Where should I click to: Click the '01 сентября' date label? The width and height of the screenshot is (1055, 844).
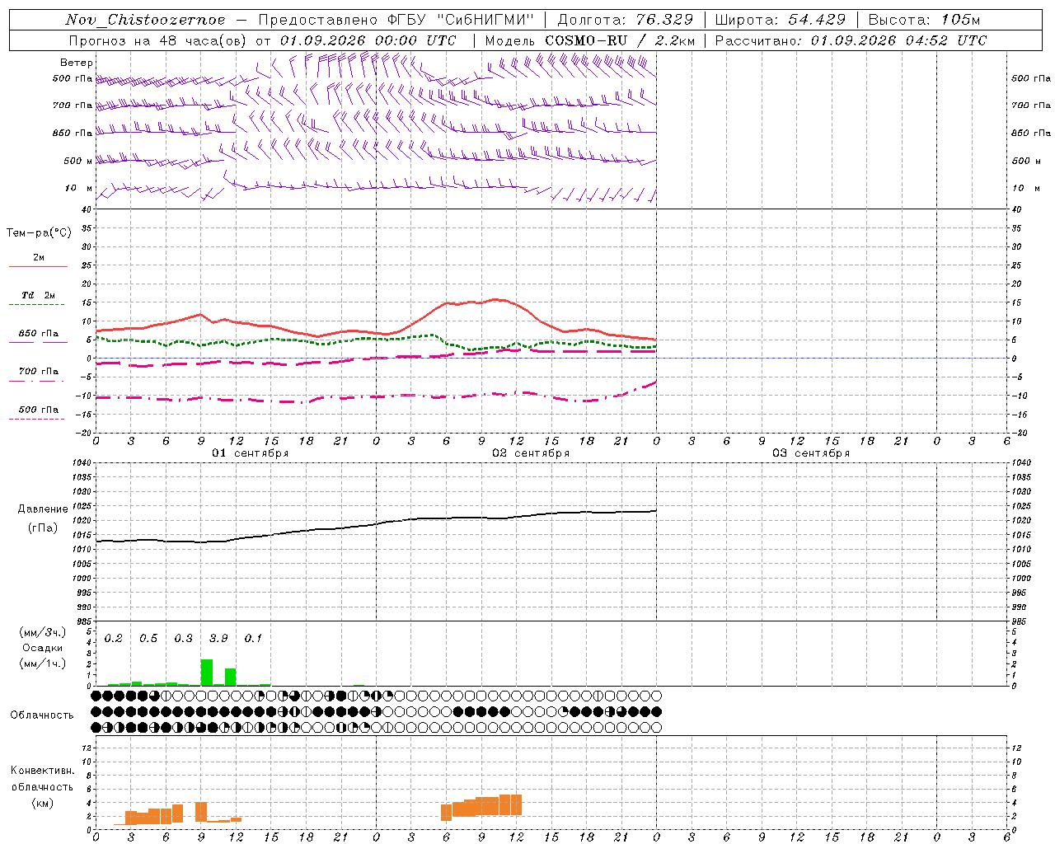pyautogui.click(x=251, y=453)
